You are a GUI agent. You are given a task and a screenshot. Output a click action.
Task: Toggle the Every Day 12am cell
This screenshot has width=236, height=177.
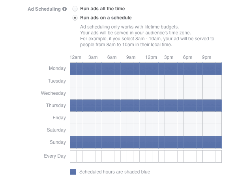[x=73, y=156]
